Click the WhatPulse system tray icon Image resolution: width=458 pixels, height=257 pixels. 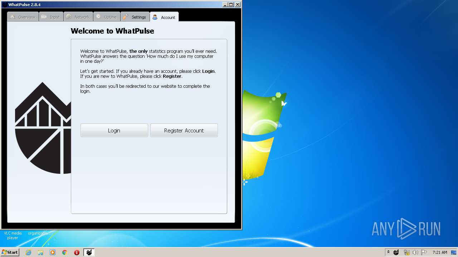[x=396, y=252]
